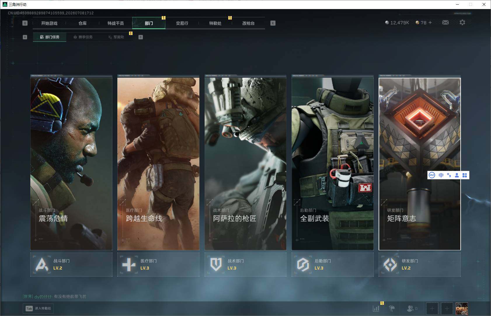Click the 后勤部门 LV.3 button
The width and height of the screenshot is (491, 316).
point(332,265)
